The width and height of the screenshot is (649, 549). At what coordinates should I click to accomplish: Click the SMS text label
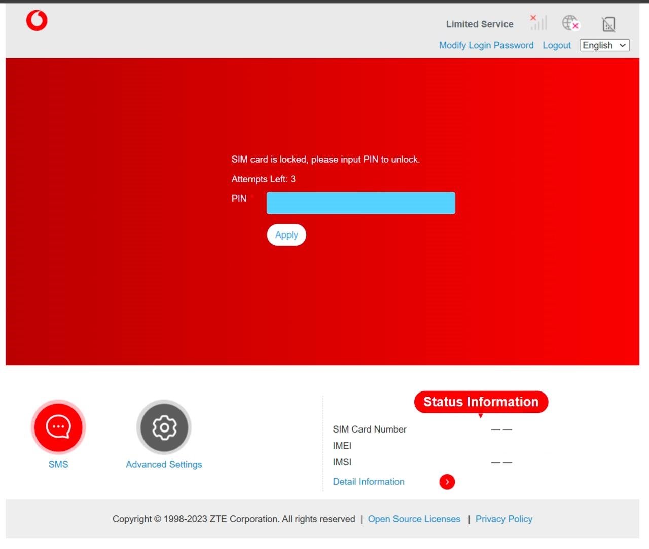pyautogui.click(x=58, y=464)
